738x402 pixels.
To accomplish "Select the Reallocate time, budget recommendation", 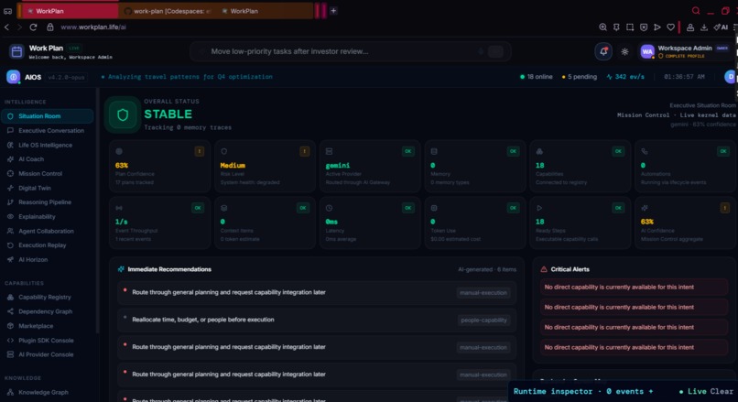I will click(317, 320).
